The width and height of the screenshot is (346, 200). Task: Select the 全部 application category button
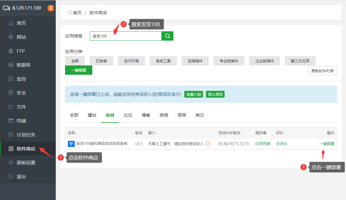(x=75, y=61)
